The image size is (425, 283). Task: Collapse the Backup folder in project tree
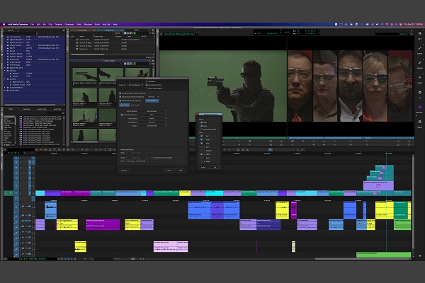click(5, 71)
